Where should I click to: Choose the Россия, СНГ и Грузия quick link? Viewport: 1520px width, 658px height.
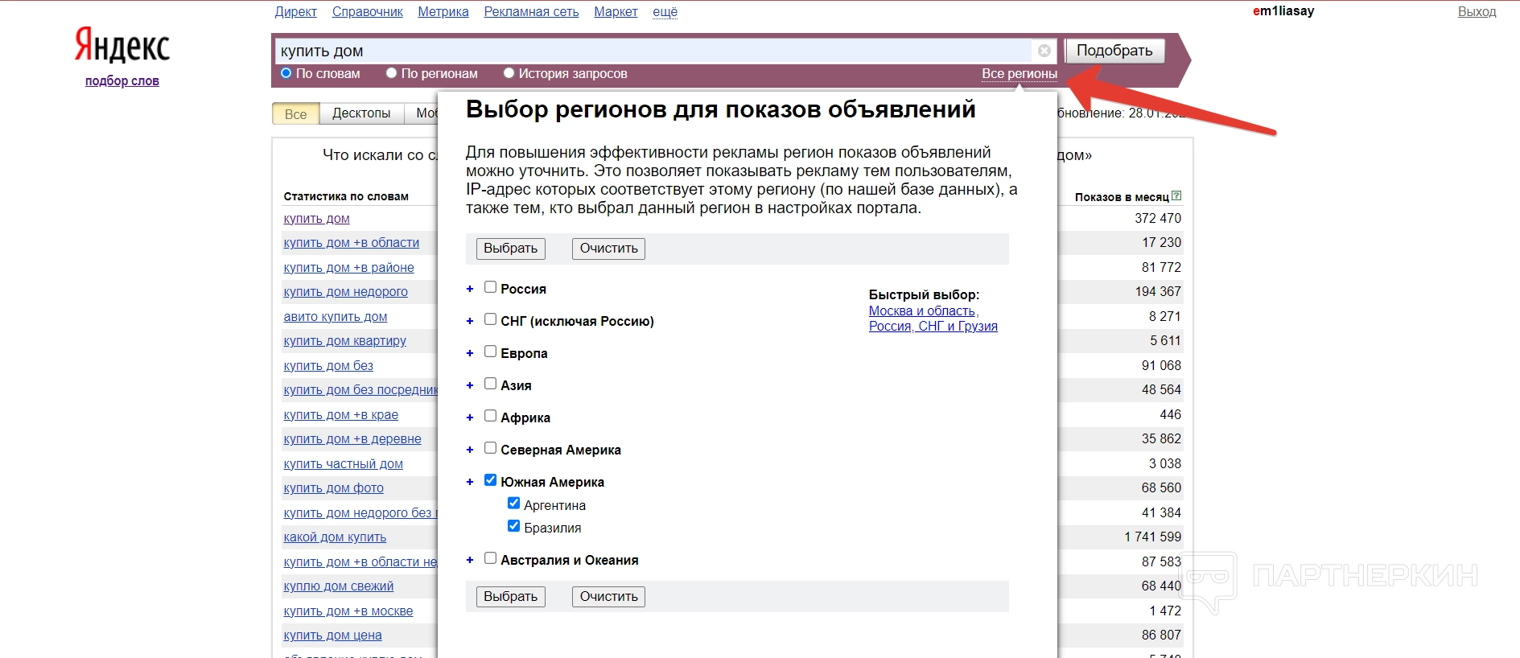[x=933, y=326]
